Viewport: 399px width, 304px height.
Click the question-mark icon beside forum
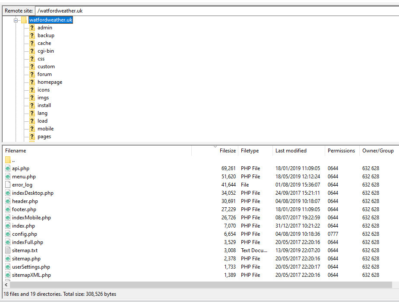click(x=32, y=74)
